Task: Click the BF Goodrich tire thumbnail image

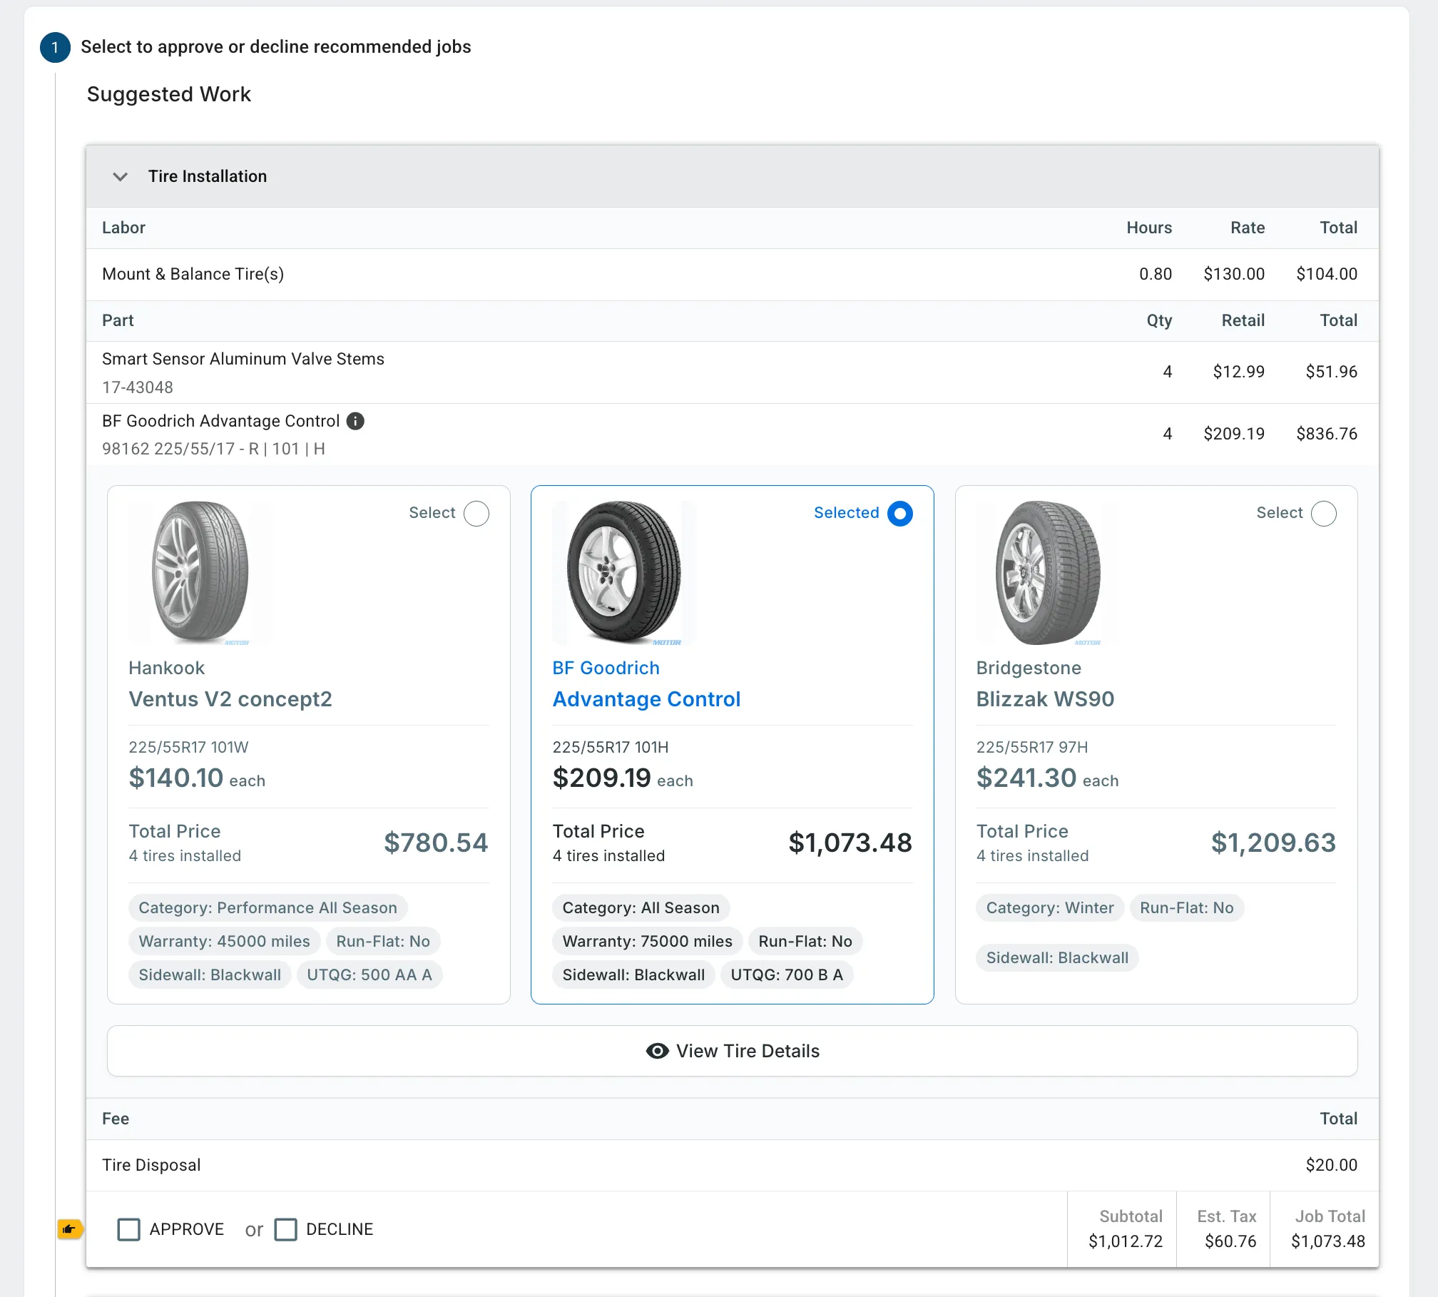Action: click(x=624, y=572)
